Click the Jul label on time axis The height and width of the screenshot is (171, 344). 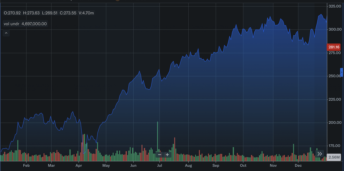(x=159, y=166)
